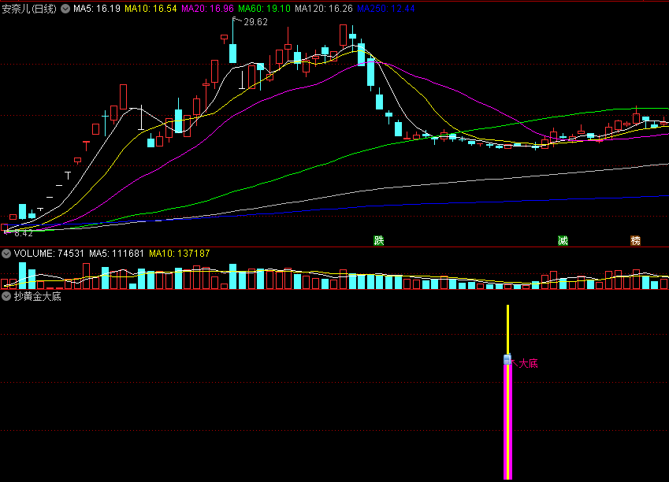Viewport: 669px width, 482px height.
Task: Select the 安奈儿(日线) chart title
Action: [x=29, y=9]
